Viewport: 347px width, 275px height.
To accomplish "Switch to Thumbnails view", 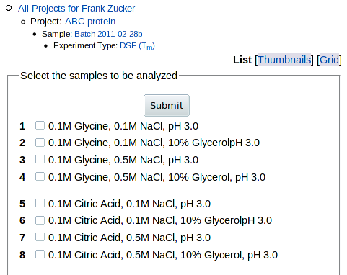I will (284, 60).
